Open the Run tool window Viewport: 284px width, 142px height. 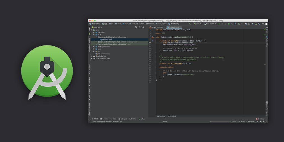[141, 119]
